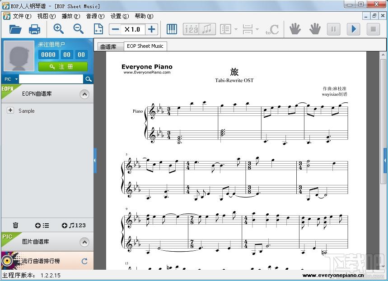The image size is (388, 281).
Task: Click the trash delete icon
Action: point(16,225)
